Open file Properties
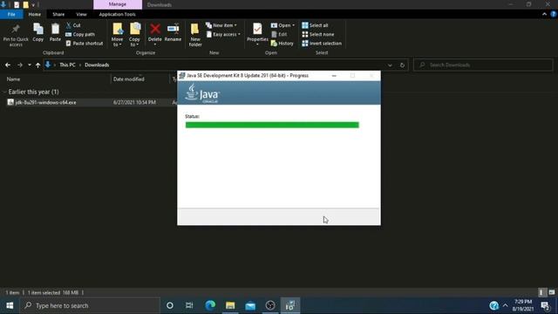This screenshot has height=314, width=558. [x=257, y=34]
